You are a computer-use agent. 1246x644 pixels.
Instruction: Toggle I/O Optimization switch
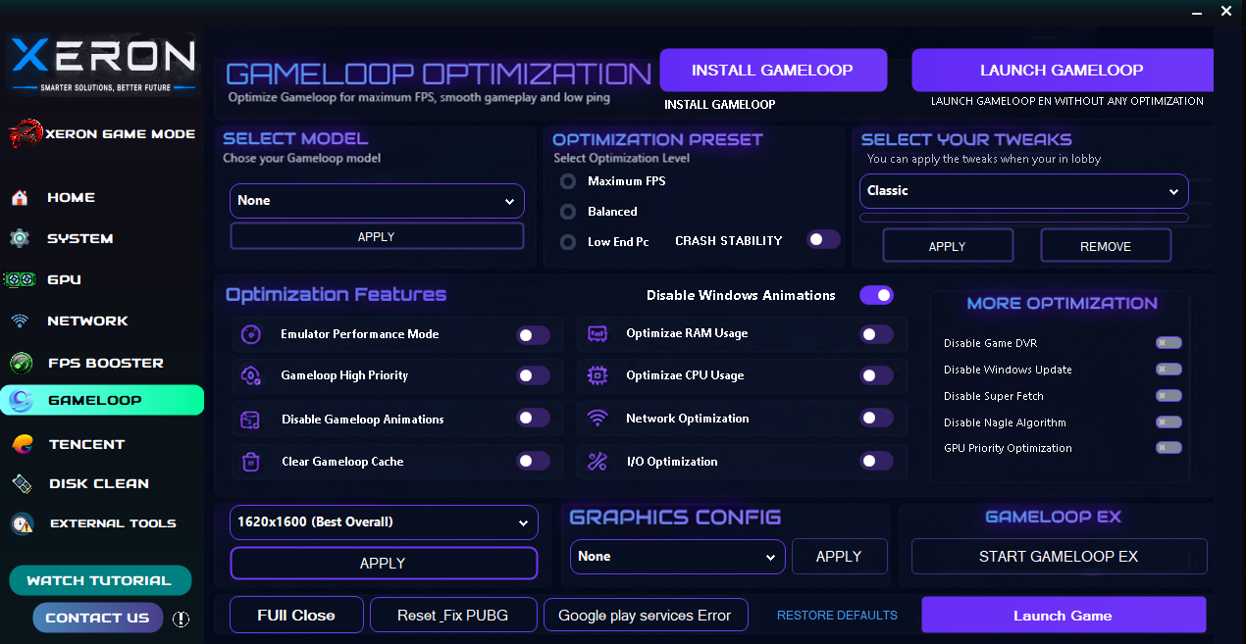876,461
